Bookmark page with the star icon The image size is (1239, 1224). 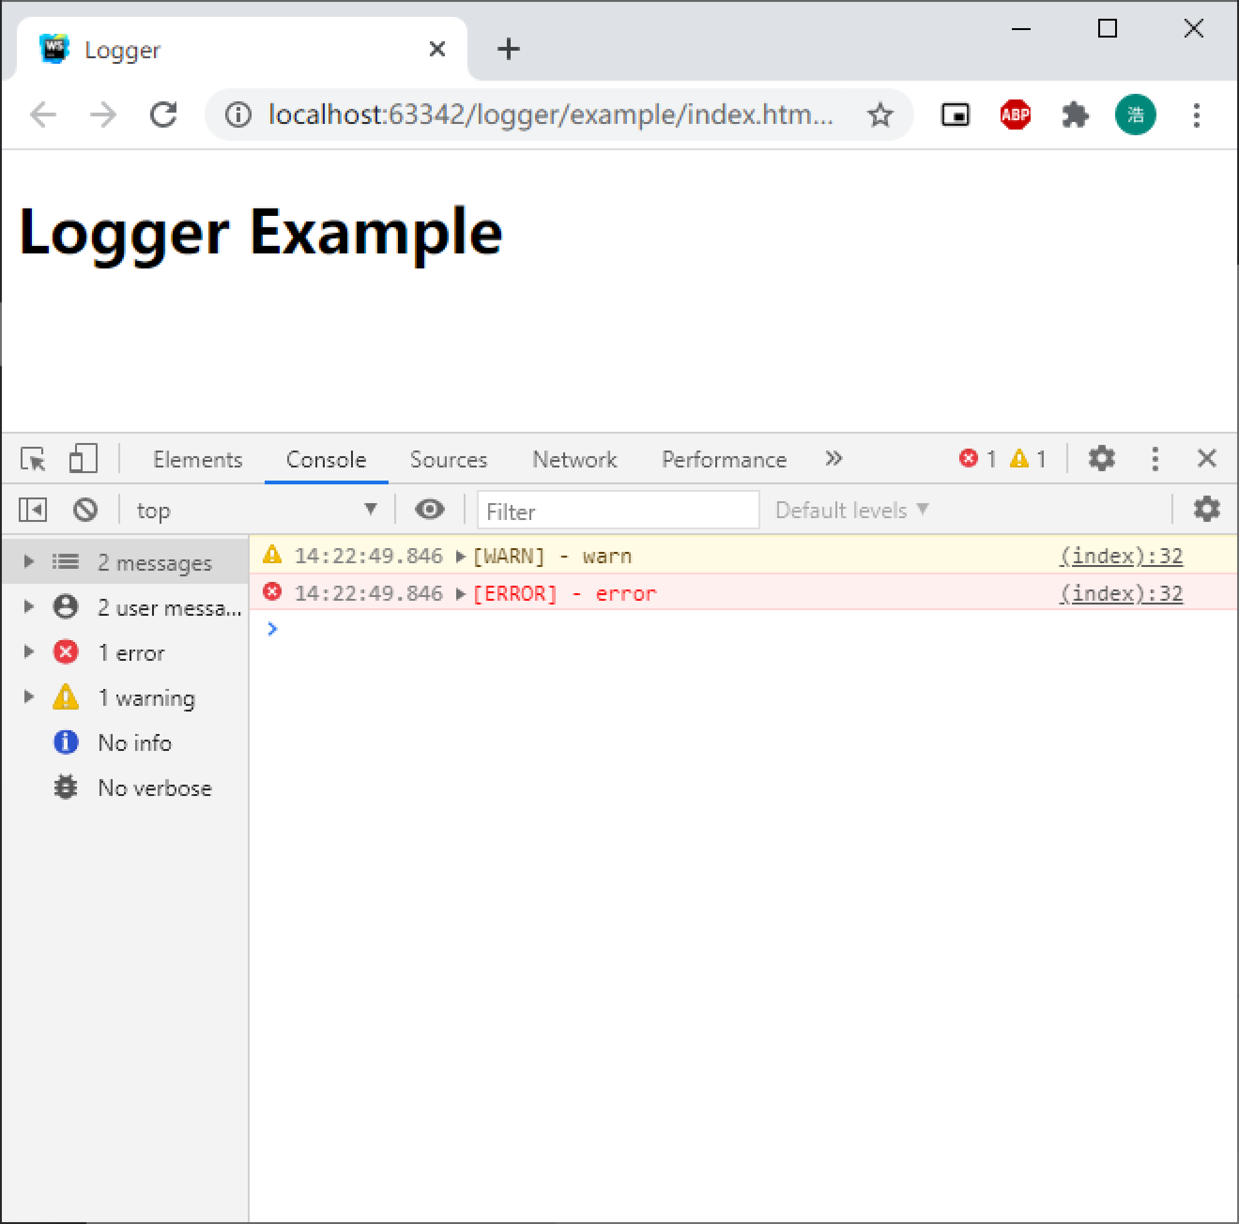coord(880,115)
